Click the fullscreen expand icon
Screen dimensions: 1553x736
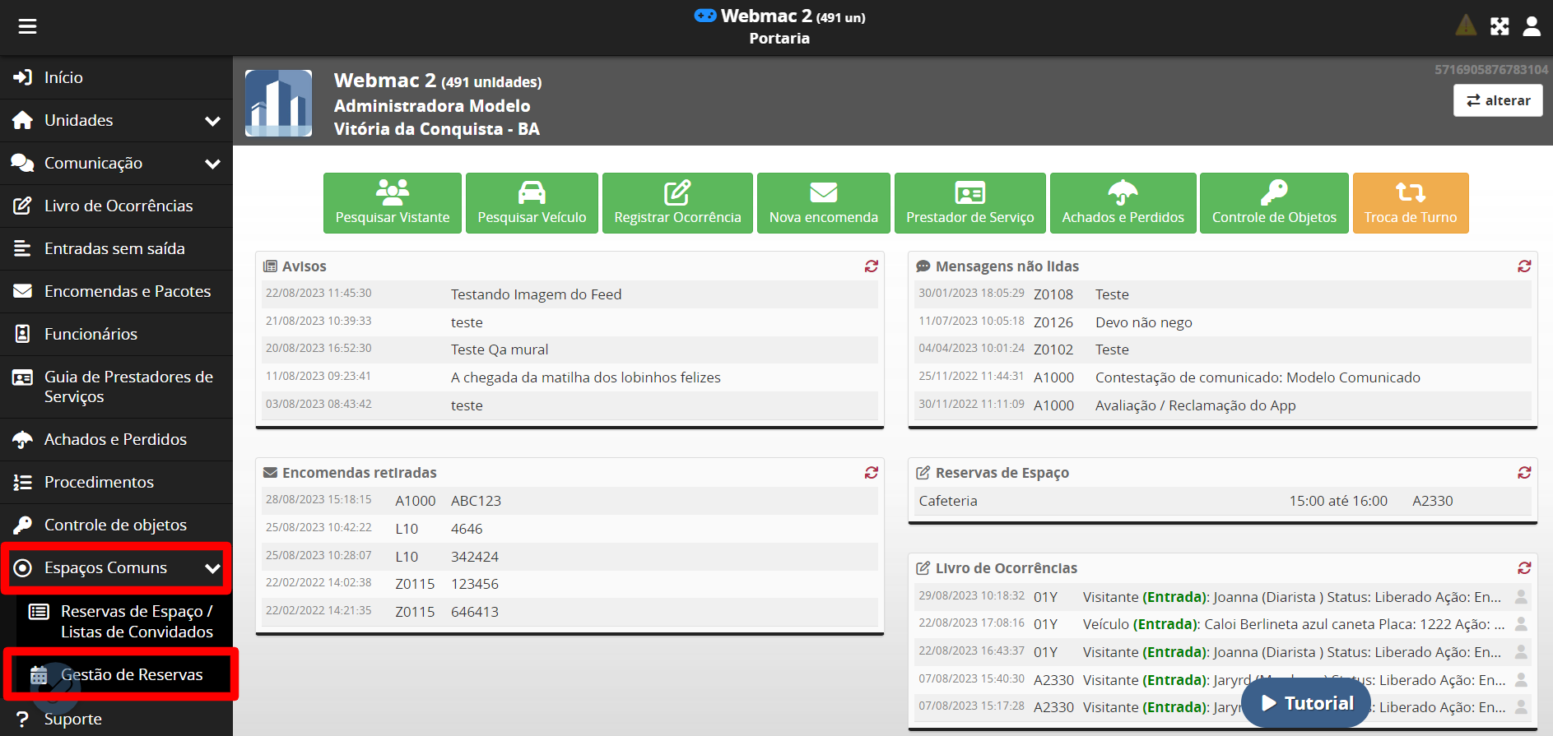click(1500, 26)
